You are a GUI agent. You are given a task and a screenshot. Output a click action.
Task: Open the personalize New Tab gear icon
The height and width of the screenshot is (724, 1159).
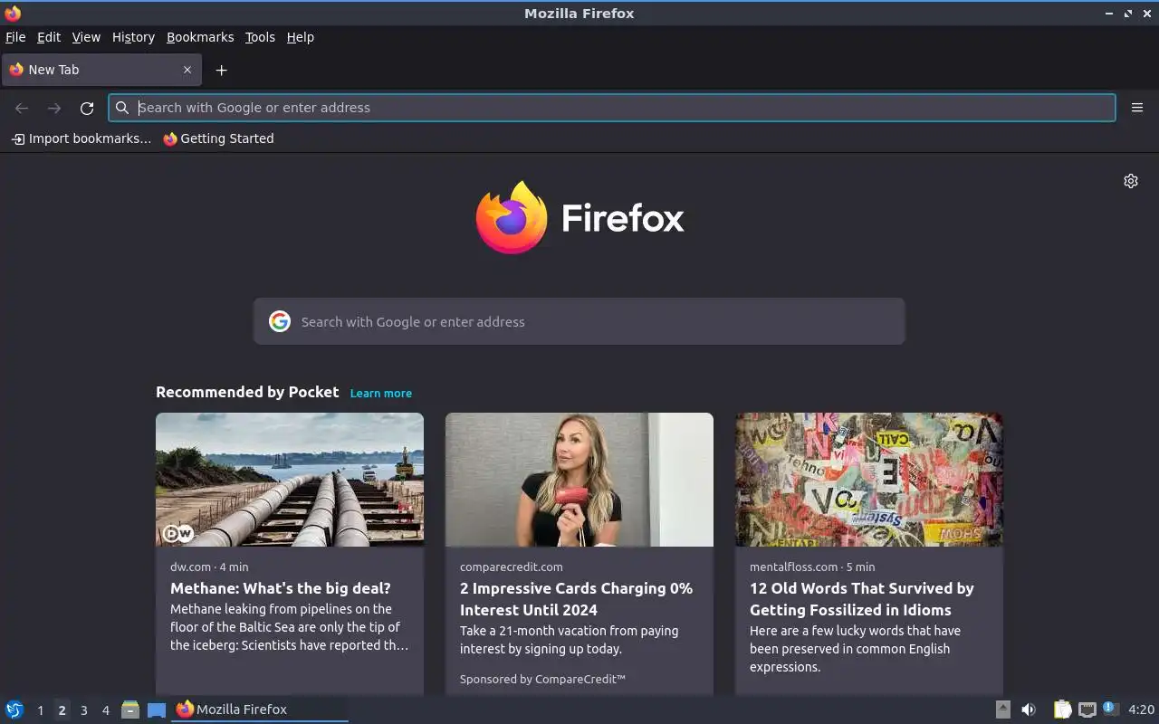[1130, 181]
